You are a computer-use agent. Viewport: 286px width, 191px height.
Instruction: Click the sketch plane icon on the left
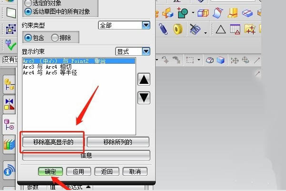[x=11, y=13]
